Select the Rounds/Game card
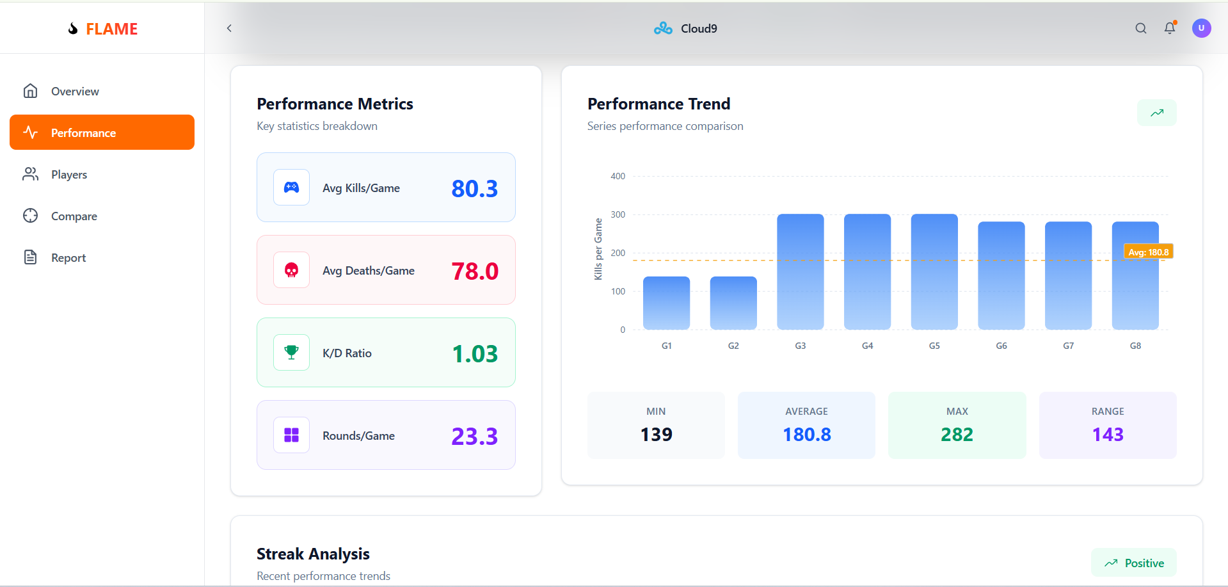 tap(386, 435)
